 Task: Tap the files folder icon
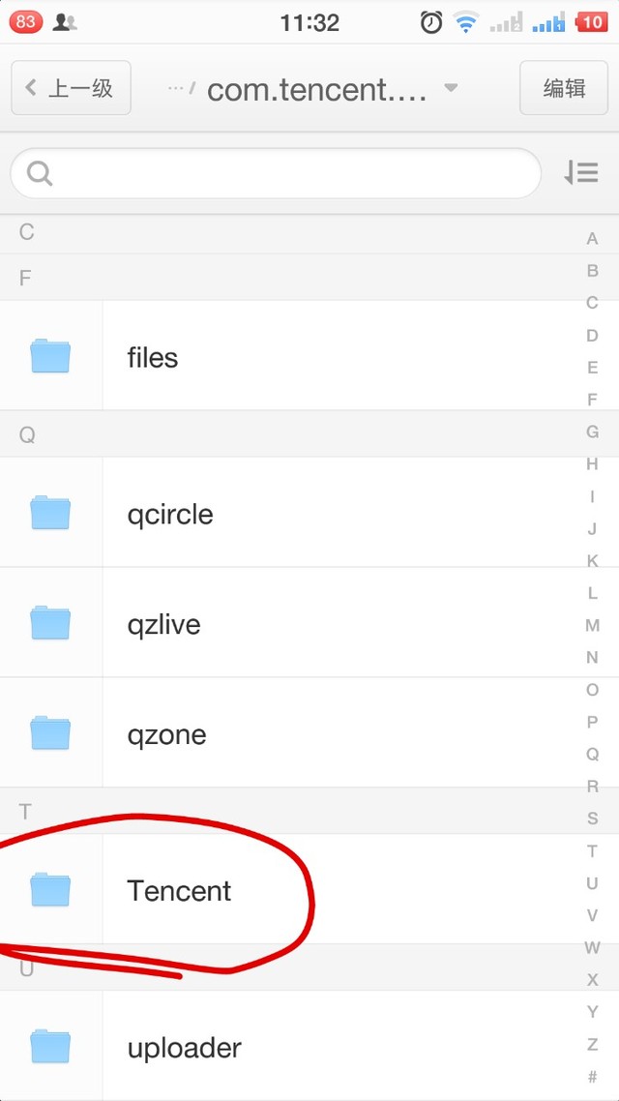pos(50,357)
